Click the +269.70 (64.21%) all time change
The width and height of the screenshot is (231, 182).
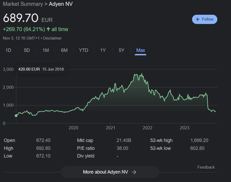coord(36,29)
